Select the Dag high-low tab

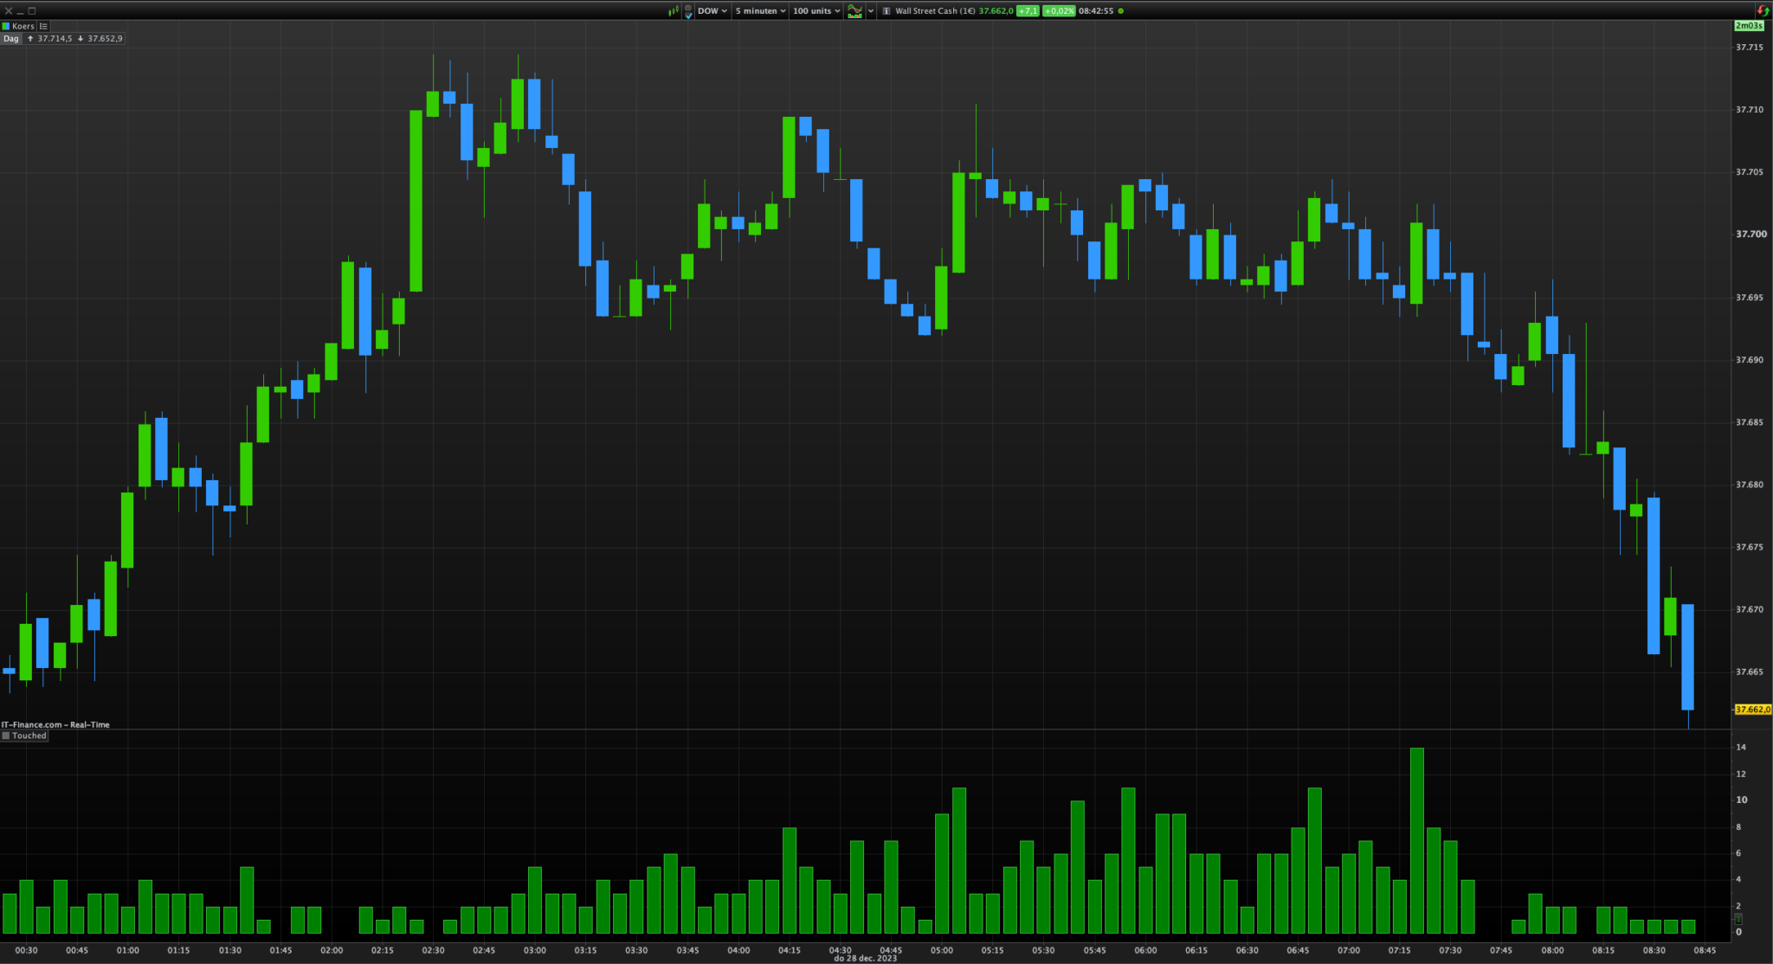point(11,39)
